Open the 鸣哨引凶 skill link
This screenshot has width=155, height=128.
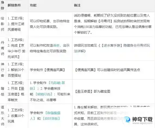44,94
